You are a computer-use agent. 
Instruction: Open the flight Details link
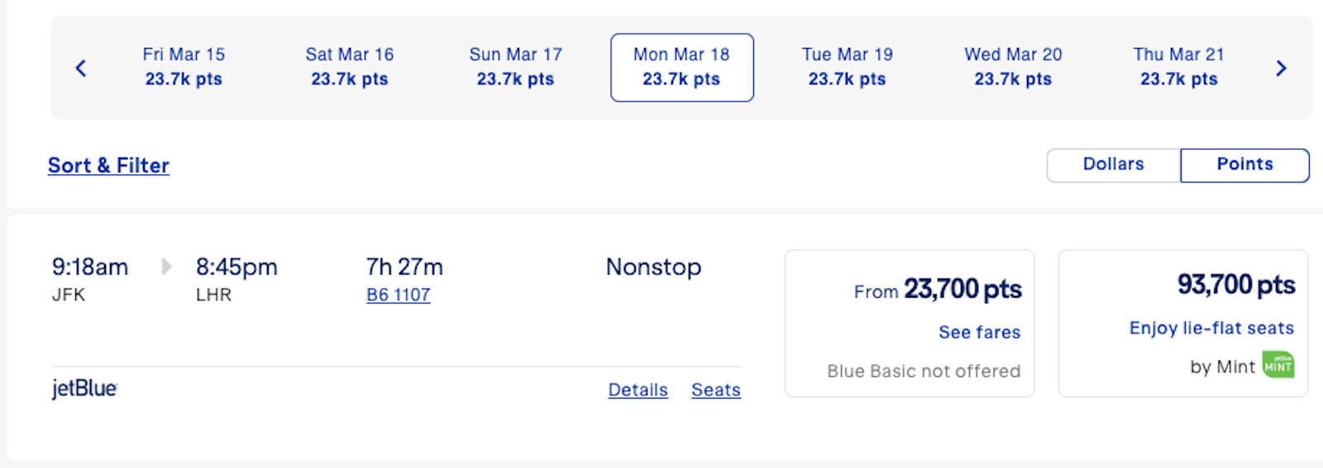click(x=638, y=389)
